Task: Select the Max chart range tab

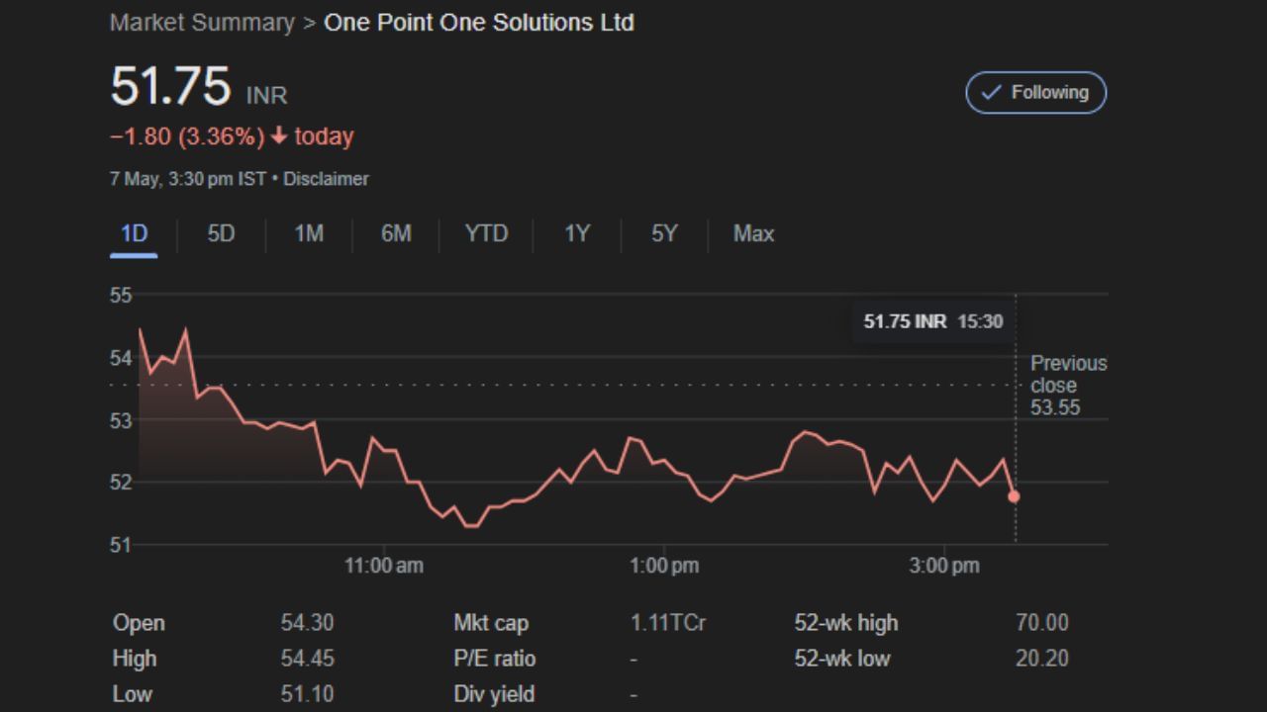Action: 753,234
